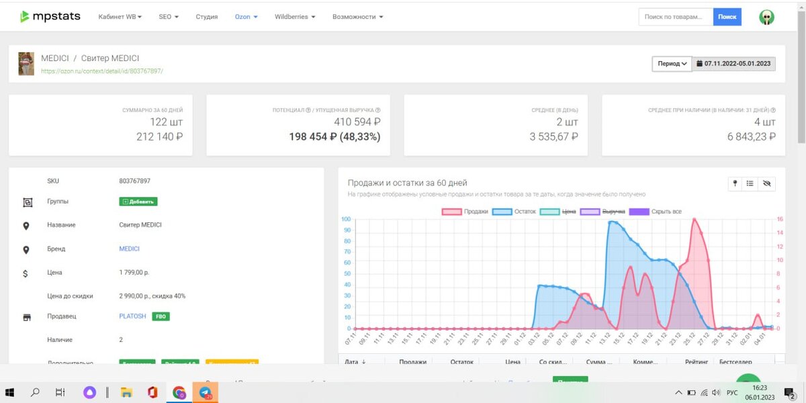Click the Chrome icon in taskbar
The height and width of the screenshot is (403, 806).
[x=179, y=392]
